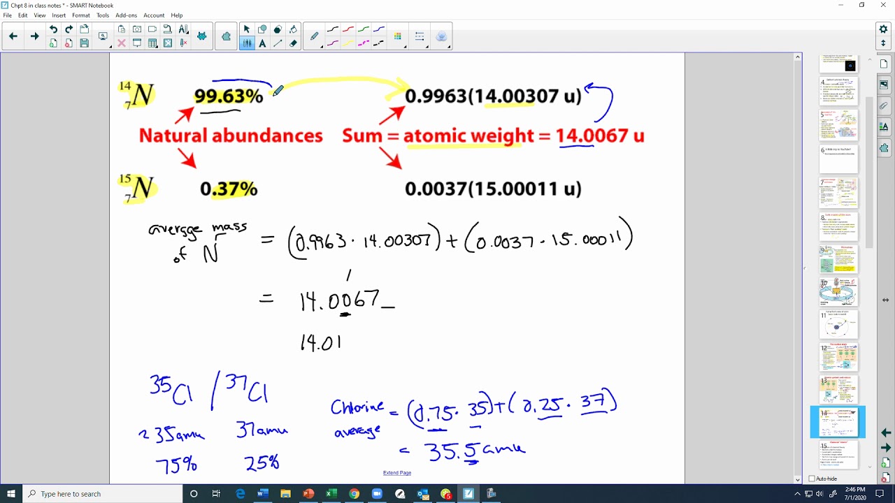Add a blank page from the sidebar
The image size is (895, 503).
(x=885, y=463)
